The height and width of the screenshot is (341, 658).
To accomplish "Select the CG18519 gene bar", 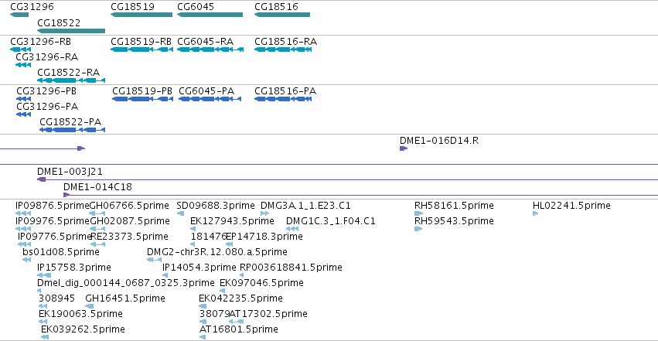I will pyautogui.click(x=141, y=15).
